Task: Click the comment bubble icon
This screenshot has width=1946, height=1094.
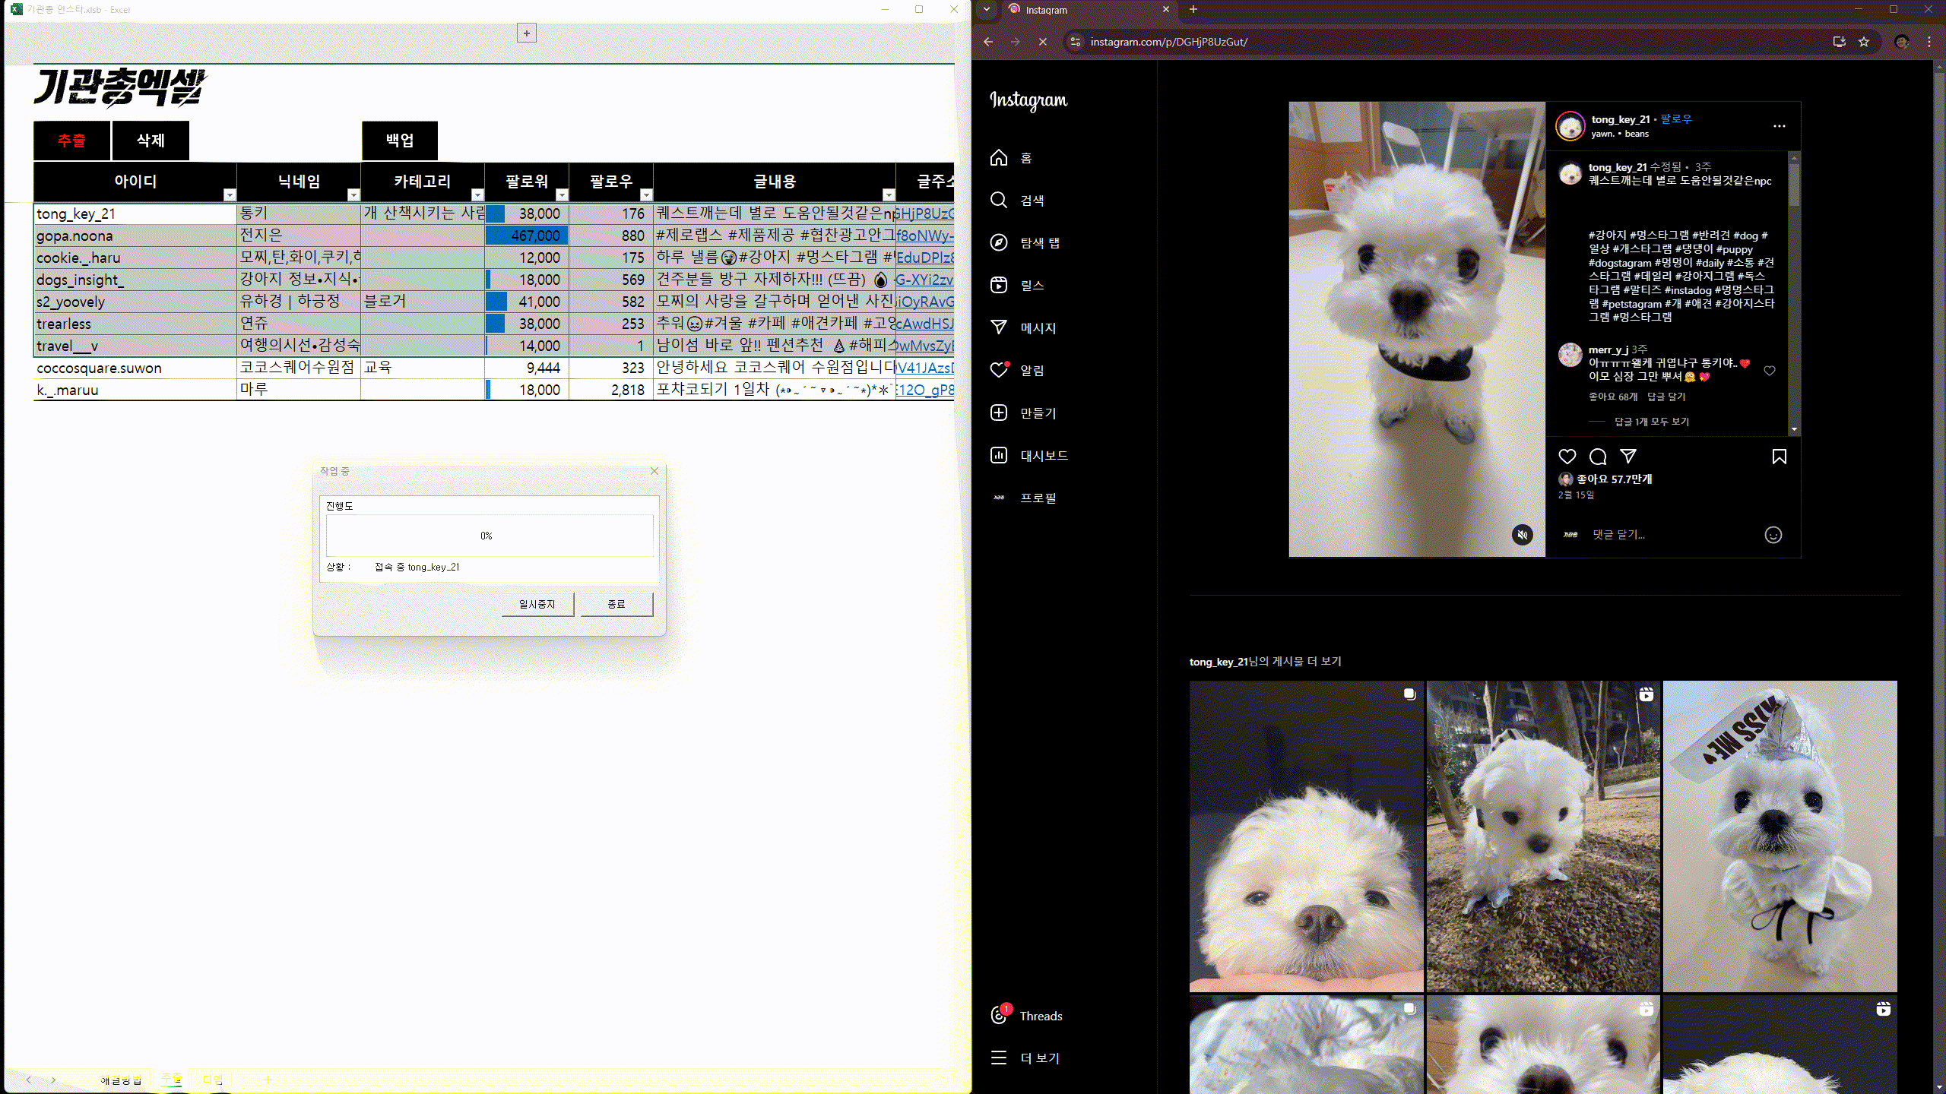Action: (1597, 457)
